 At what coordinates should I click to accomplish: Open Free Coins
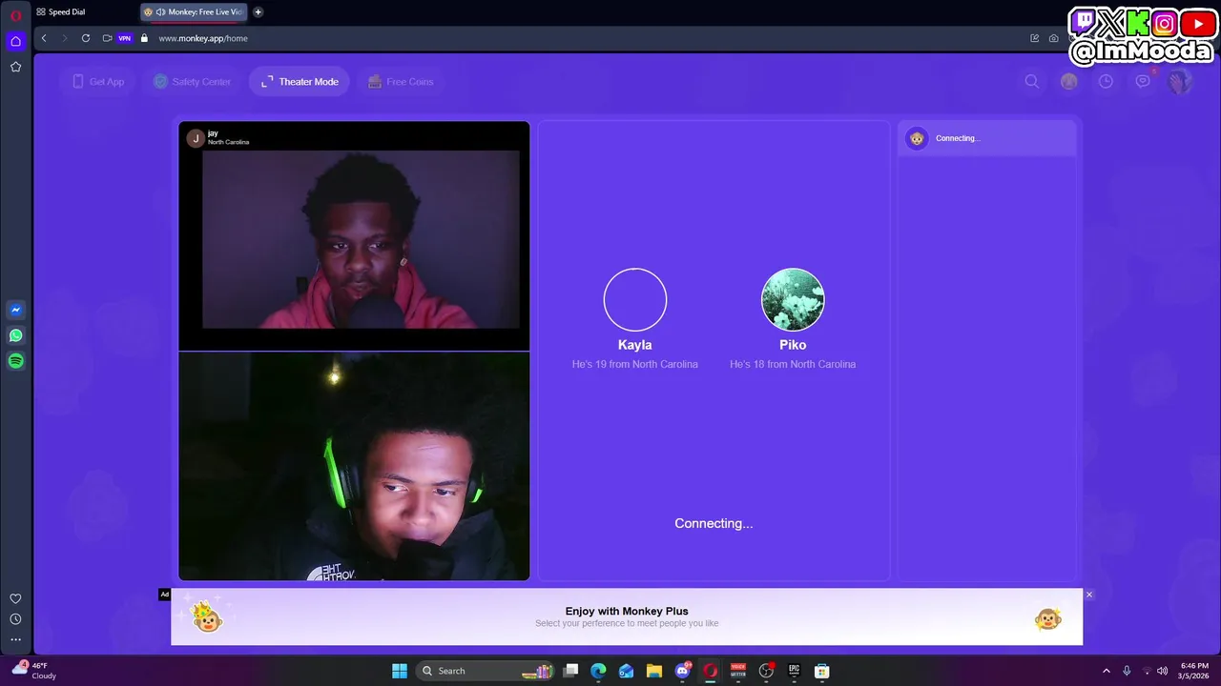tap(401, 82)
